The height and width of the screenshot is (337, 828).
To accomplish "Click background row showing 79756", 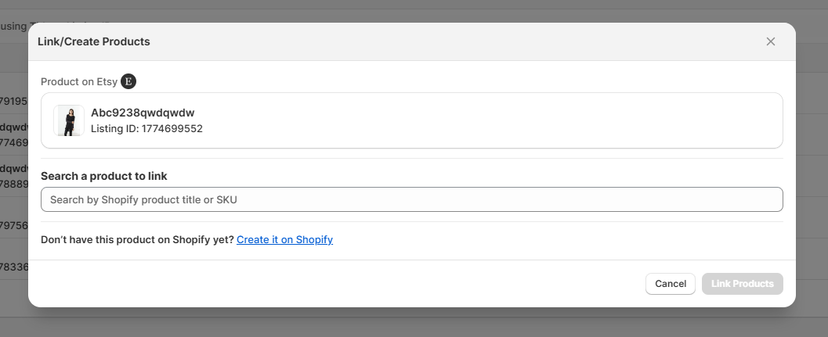I will click(x=14, y=226).
